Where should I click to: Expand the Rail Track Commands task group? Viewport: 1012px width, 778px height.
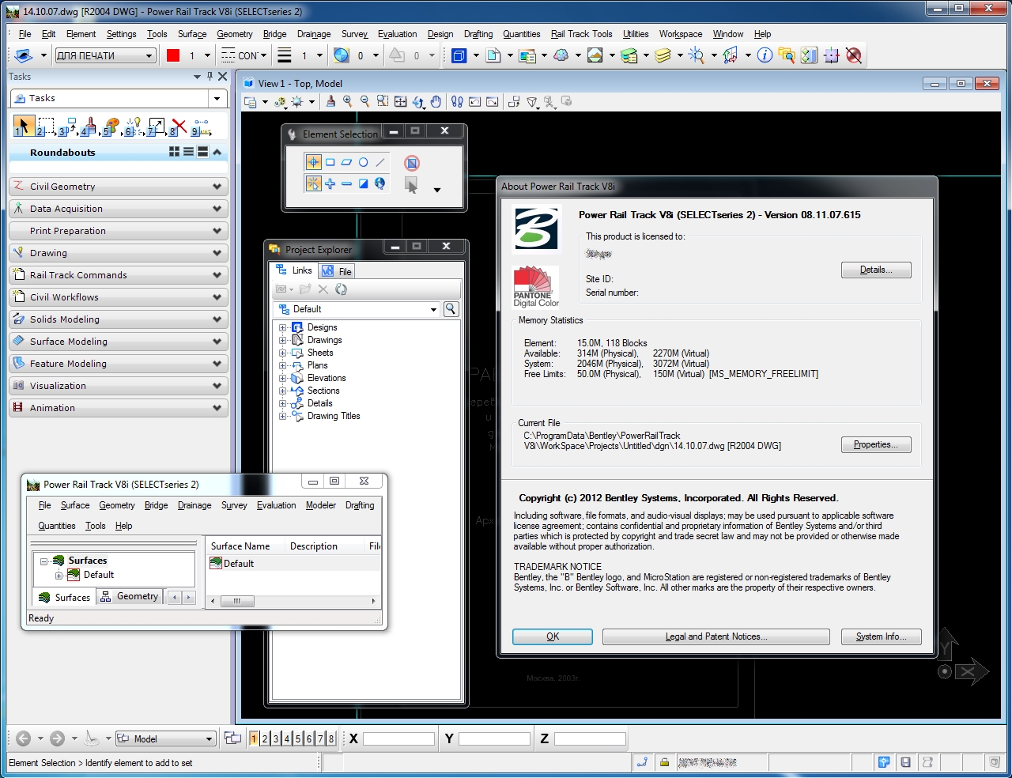(119, 275)
